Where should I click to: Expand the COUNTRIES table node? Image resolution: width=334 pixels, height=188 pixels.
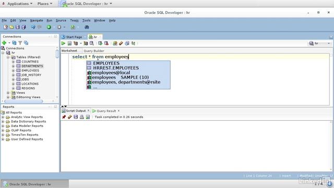13,62
